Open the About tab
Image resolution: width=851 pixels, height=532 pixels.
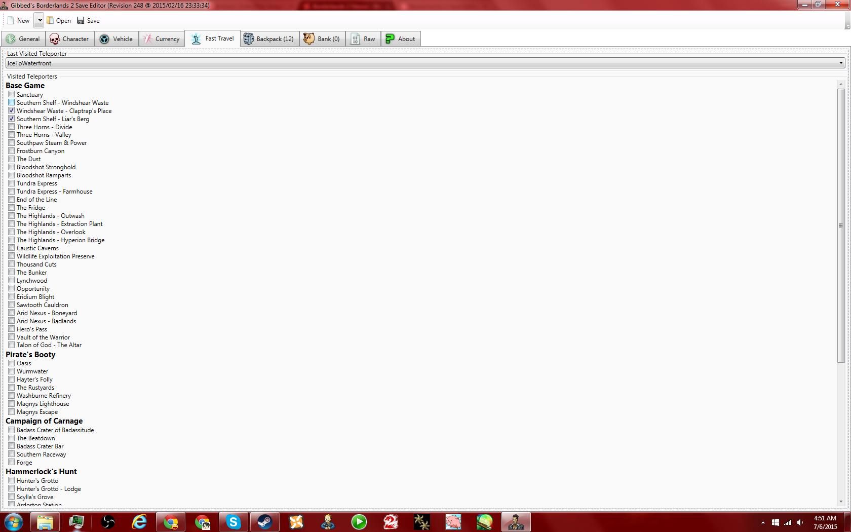401,39
